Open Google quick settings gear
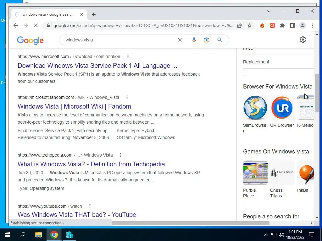Viewport: 322px width, 241px height. pos(303,40)
